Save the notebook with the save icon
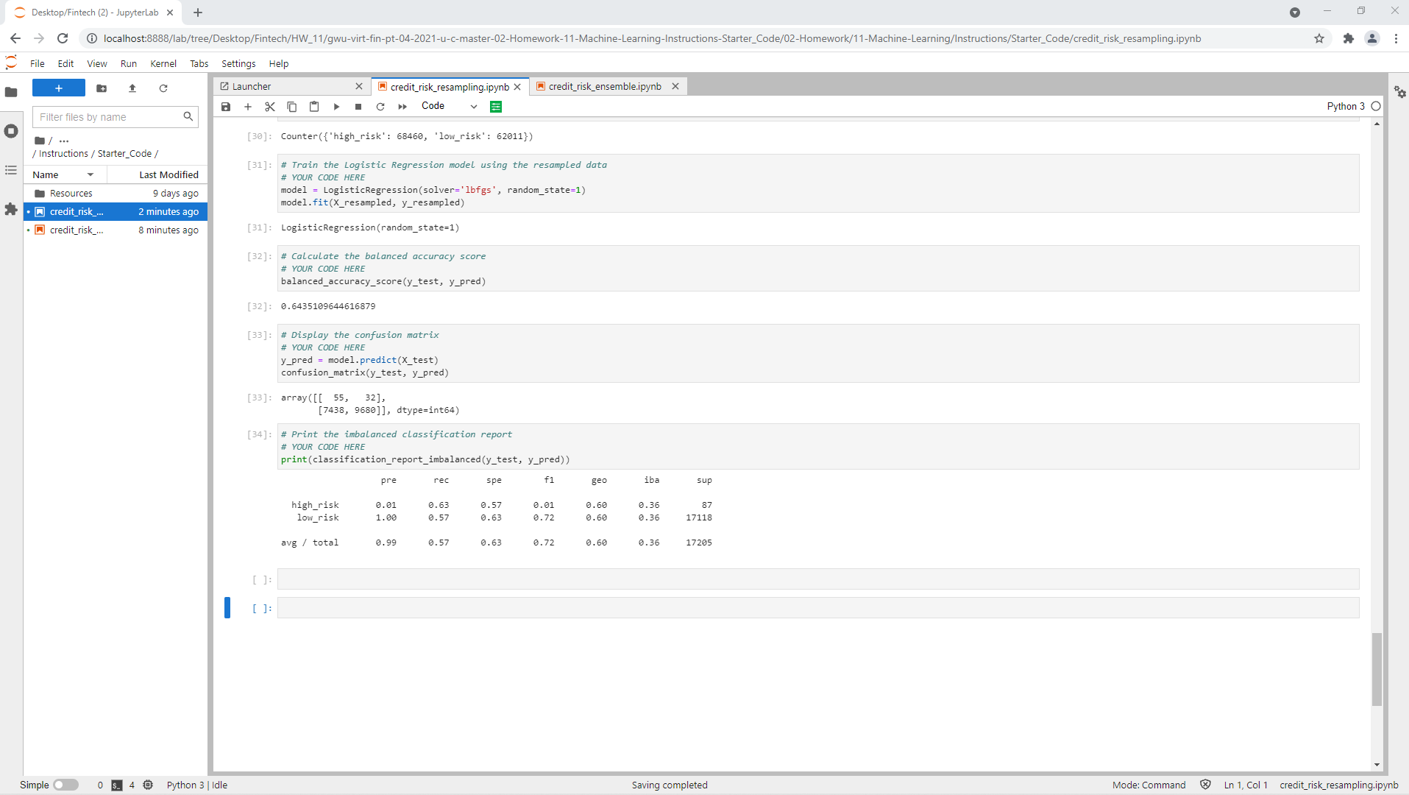1409x795 pixels. pos(226,107)
